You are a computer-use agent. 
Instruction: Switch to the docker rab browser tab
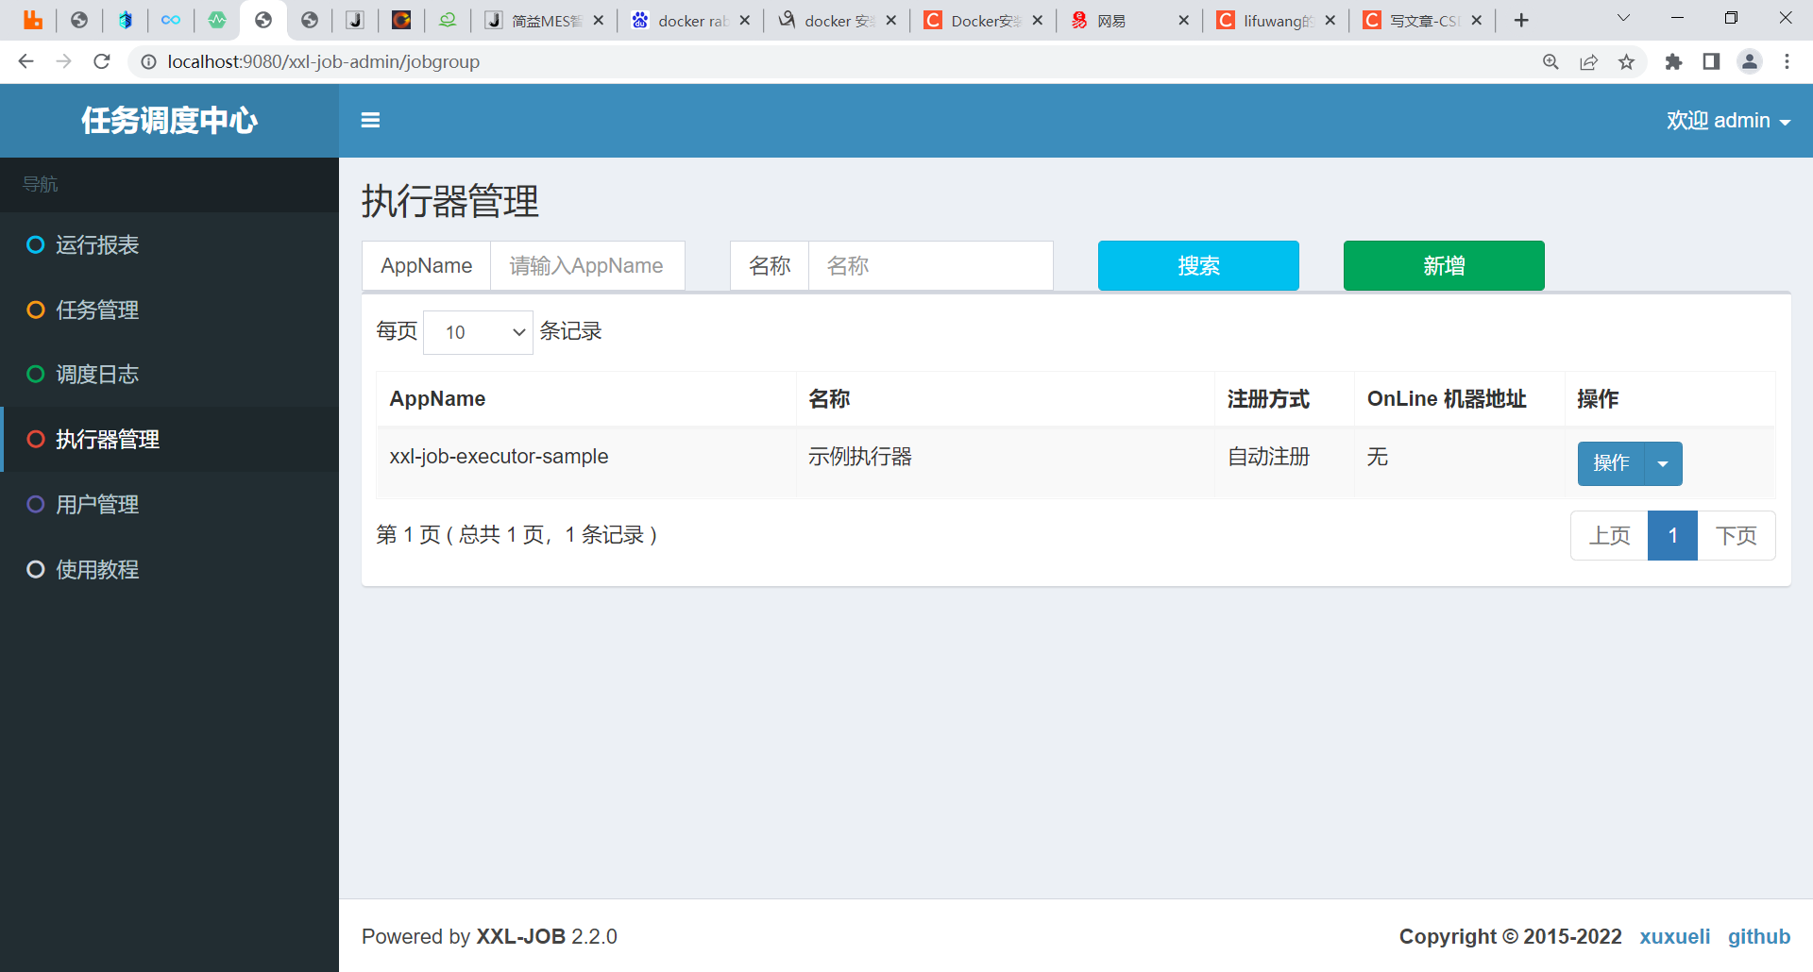[691, 20]
